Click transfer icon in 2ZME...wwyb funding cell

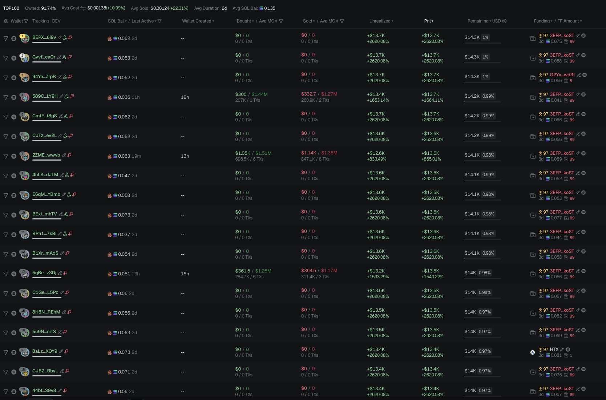(x=533, y=156)
